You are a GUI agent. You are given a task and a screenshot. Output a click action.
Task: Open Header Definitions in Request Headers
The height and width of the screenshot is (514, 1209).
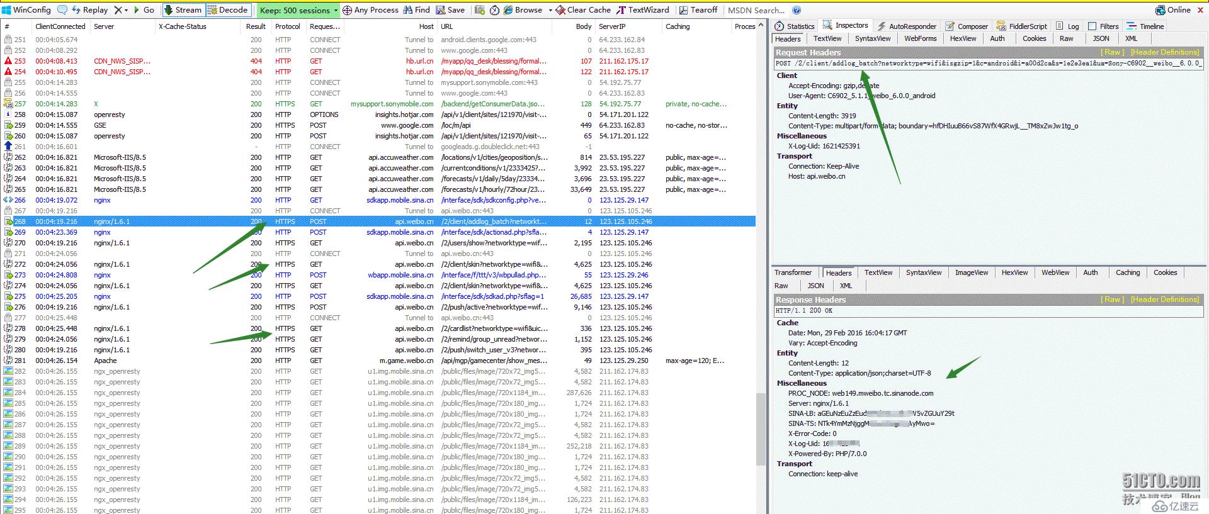point(1165,52)
